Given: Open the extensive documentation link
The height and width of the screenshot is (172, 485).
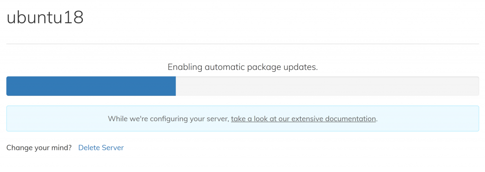Looking at the screenshot, I should pyautogui.click(x=303, y=119).
